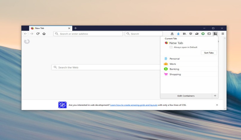
Task: Select the New Tab browser tab
Action: (51, 28)
